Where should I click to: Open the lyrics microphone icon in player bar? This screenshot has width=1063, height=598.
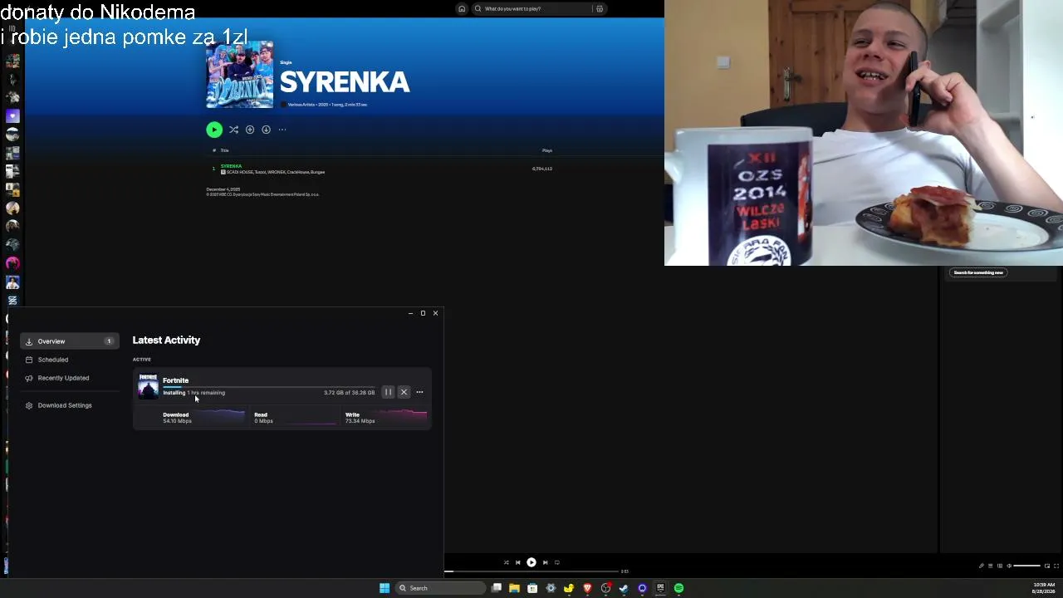(981, 566)
